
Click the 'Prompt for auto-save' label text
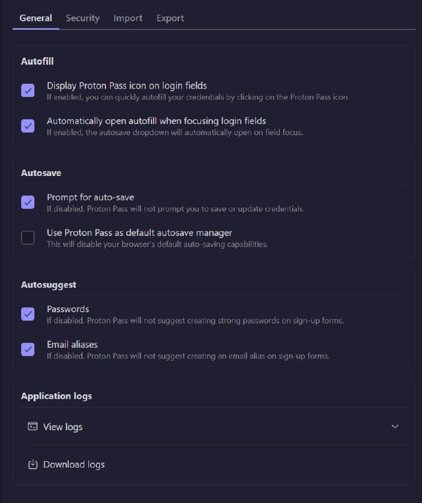[90, 197]
